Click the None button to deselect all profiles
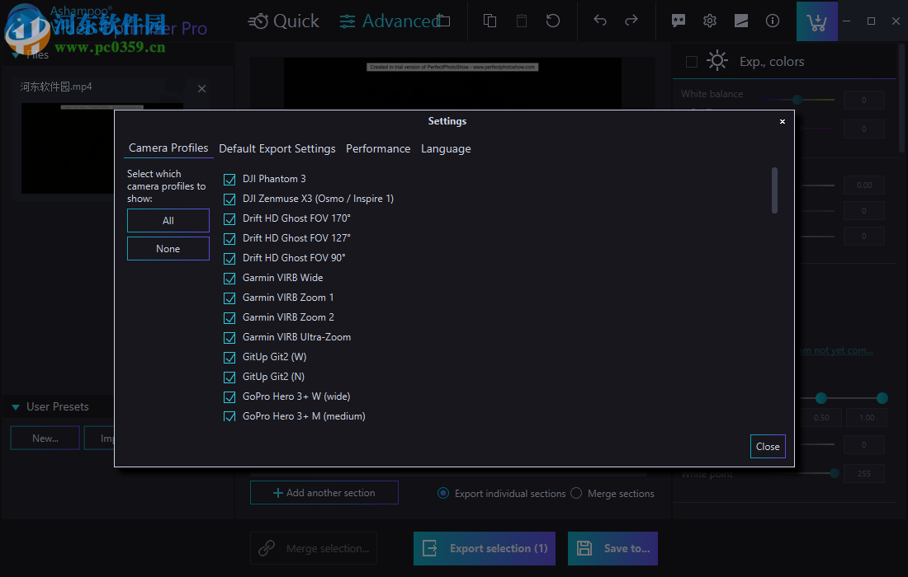908x577 pixels. [x=168, y=248]
